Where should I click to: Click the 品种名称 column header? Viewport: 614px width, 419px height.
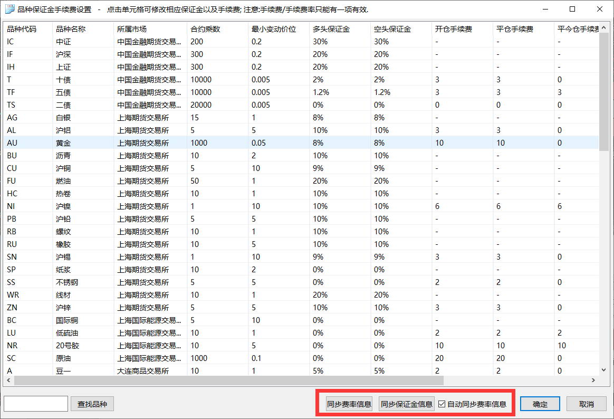point(83,29)
